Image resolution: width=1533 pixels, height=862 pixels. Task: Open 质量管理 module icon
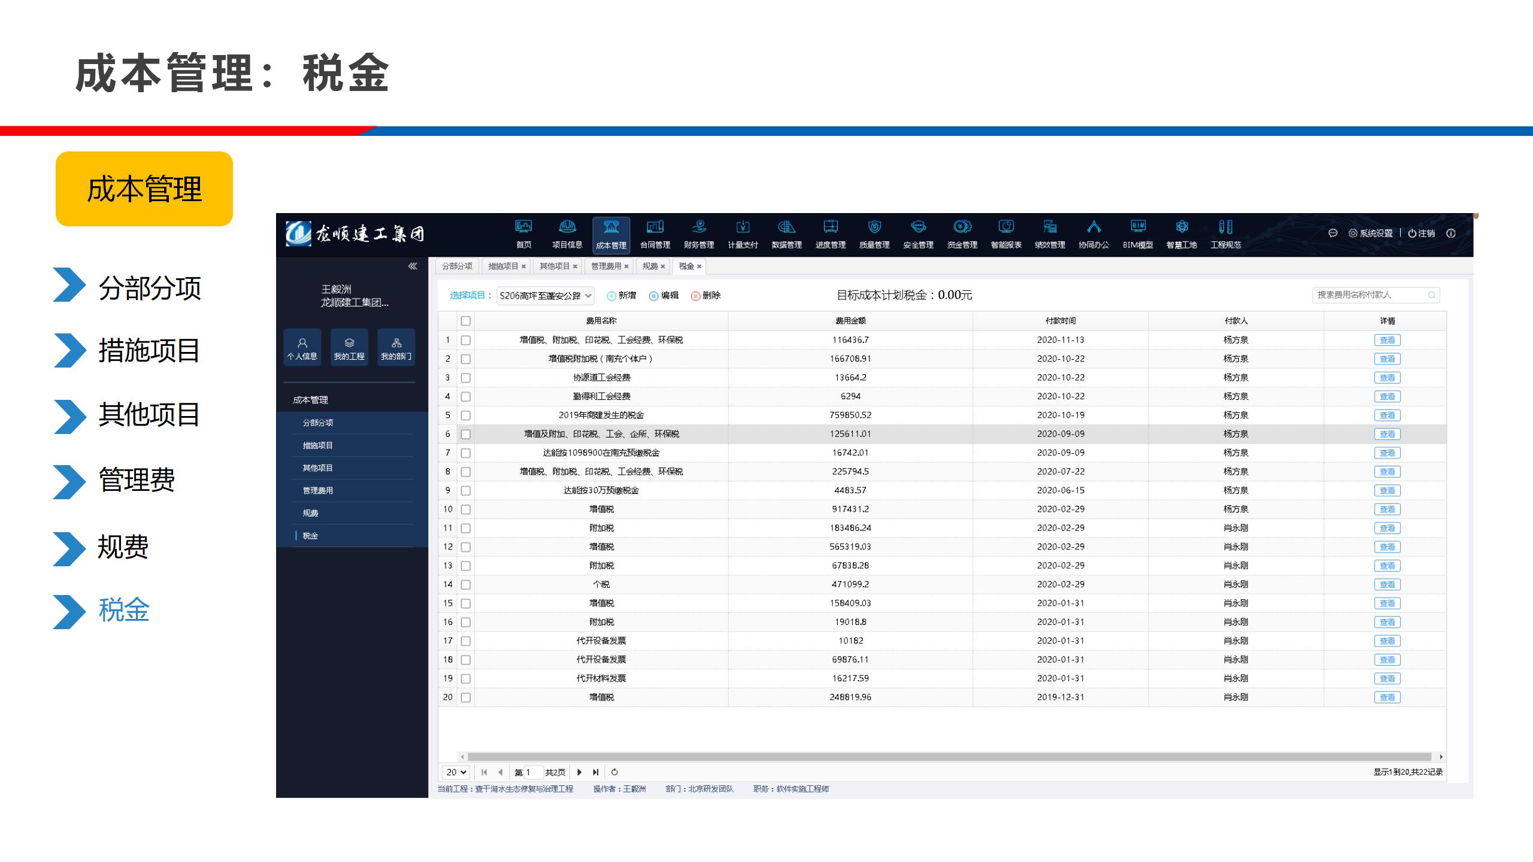point(874,234)
